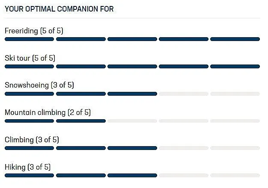The height and width of the screenshot is (188, 268).
Task: Select the Mountain climbing (2 of 5) label
Action: [48, 112]
